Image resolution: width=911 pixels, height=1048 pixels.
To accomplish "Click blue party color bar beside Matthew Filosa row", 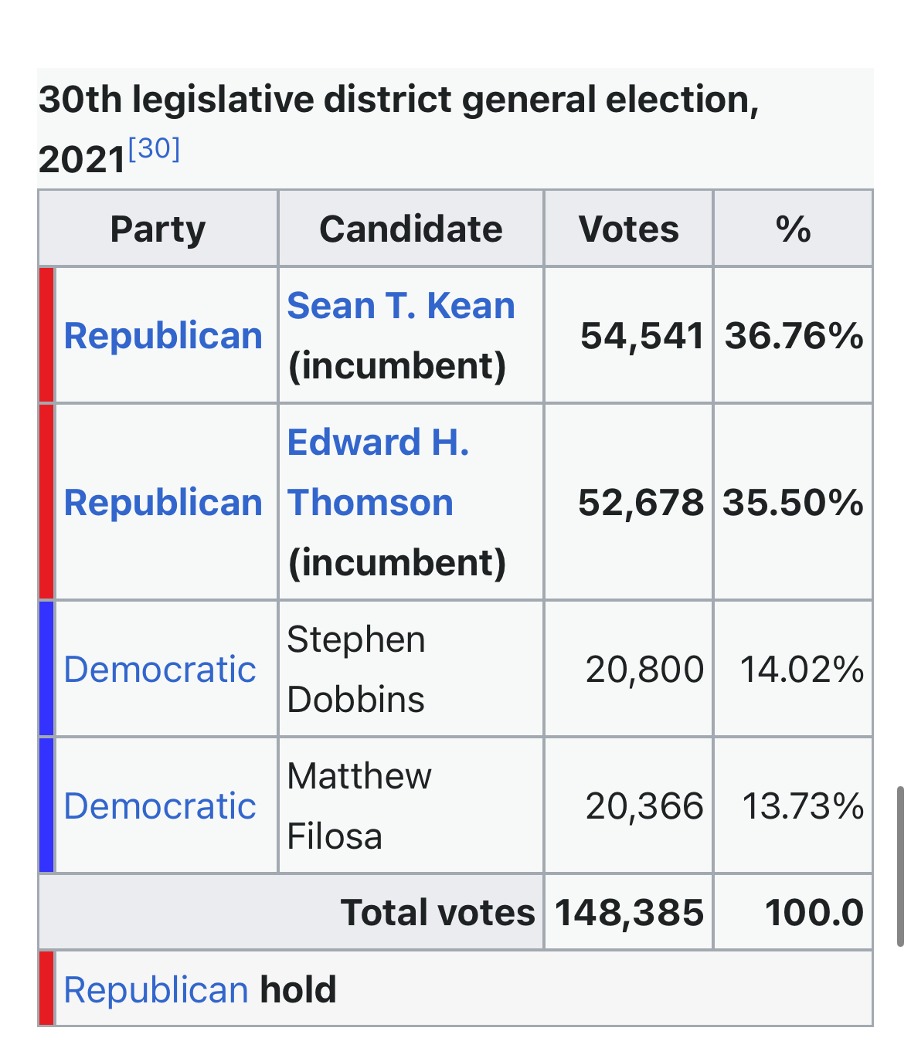I will pos(46,806).
